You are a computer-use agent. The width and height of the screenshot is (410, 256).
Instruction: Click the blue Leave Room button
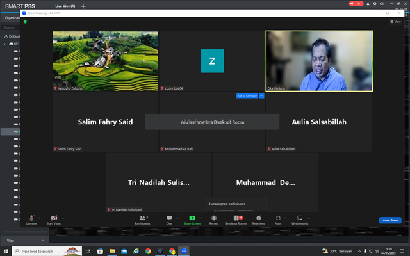[x=390, y=220]
